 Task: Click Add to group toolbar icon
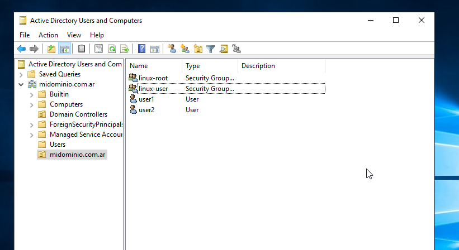point(236,49)
